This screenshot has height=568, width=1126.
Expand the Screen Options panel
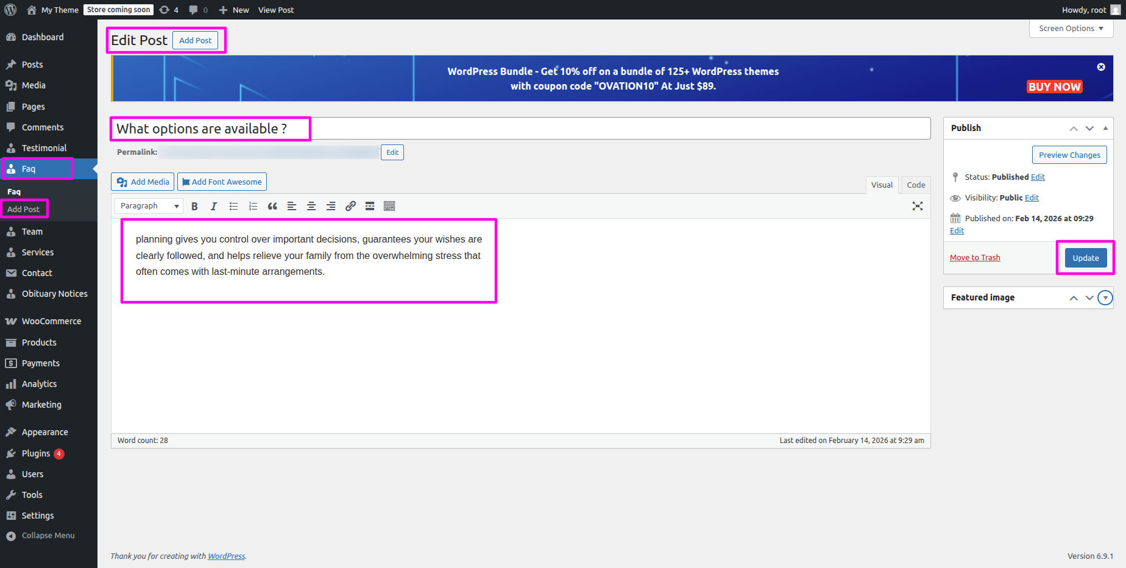point(1071,29)
